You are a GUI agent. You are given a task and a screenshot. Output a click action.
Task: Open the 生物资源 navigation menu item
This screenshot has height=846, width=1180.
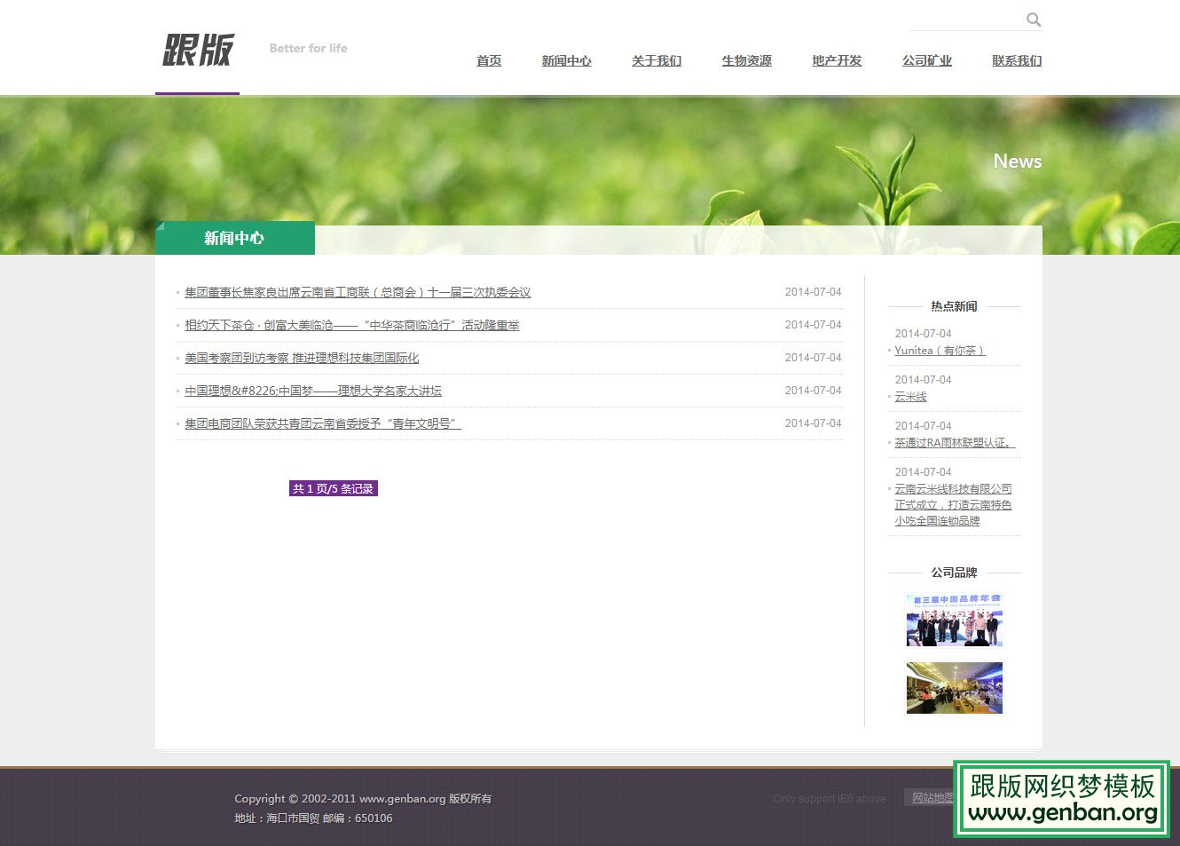tap(746, 60)
